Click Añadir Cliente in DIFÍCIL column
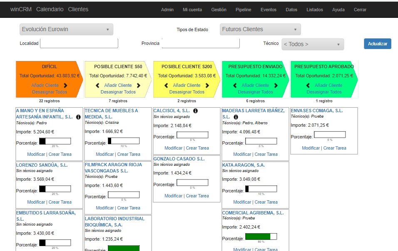The width and height of the screenshot is (398, 251). tap(45, 85)
